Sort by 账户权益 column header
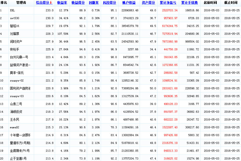Image resolution: width=241 pixels, height=161 pixels. click(129, 3)
